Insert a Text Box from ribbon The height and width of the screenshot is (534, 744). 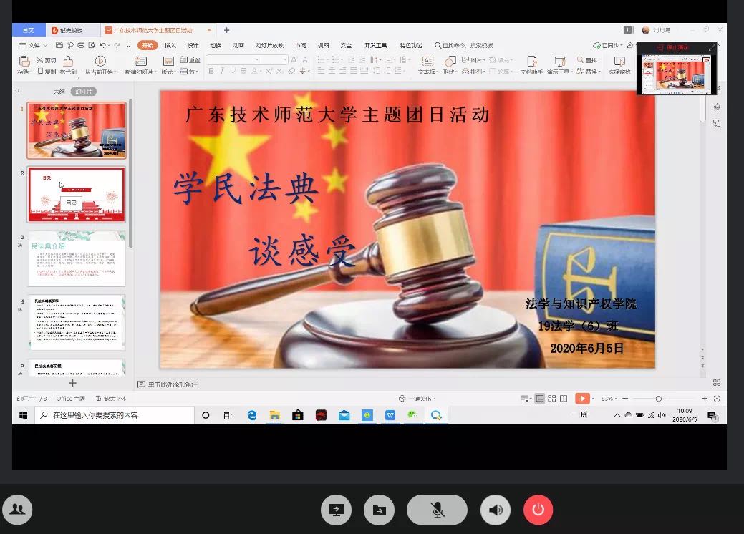[x=427, y=62]
